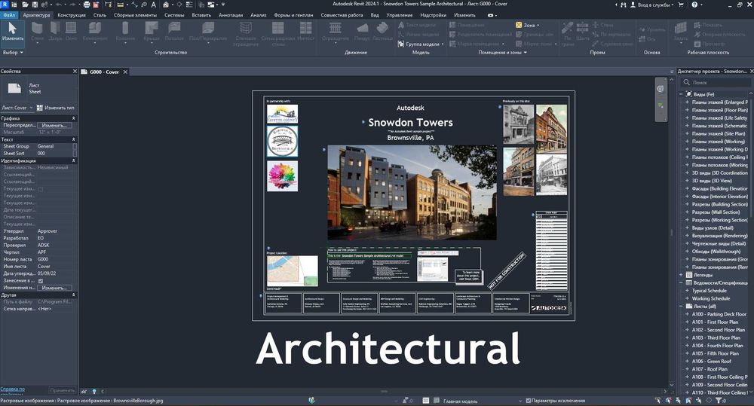Switch to the 'Управление' ribbon tab
This screenshot has height=406, width=754.
(399, 15)
